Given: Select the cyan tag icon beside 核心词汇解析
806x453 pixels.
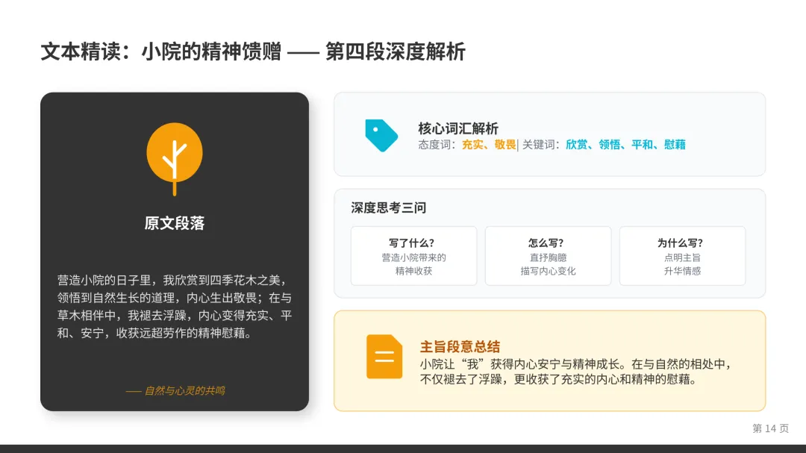Looking at the screenshot, I should point(381,135).
